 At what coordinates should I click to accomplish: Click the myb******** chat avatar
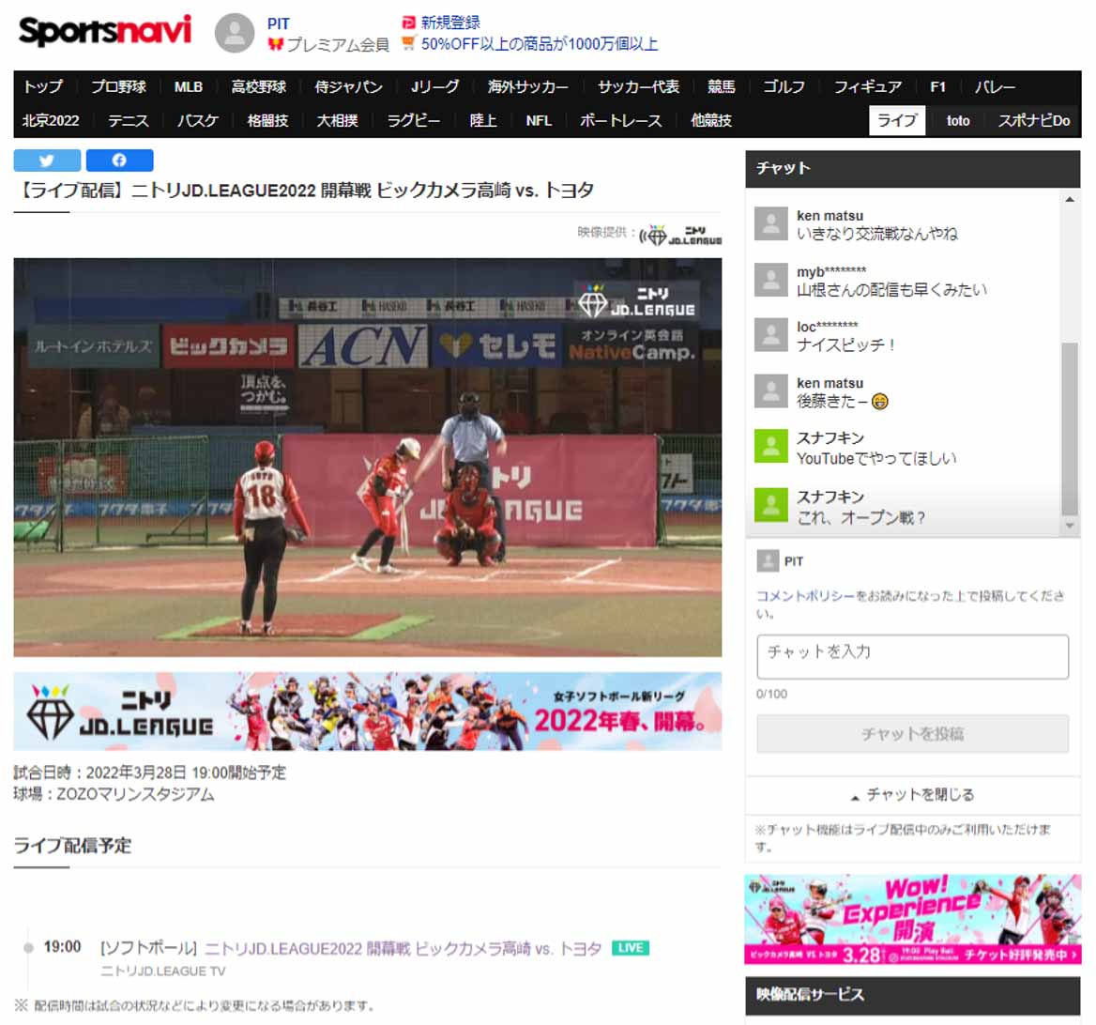(x=771, y=280)
